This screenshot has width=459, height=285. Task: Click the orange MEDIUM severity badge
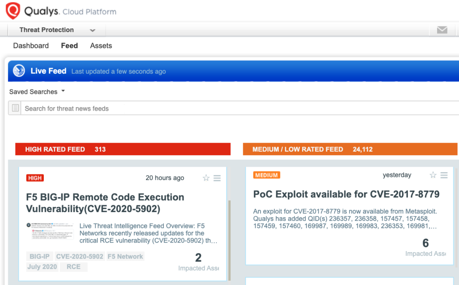[x=266, y=175]
